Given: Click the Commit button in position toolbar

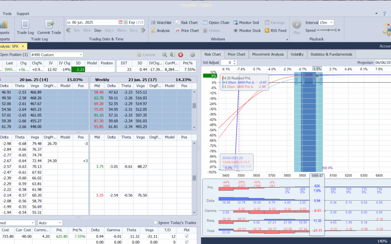Looking at the screenshot, I should (x=146, y=55).
